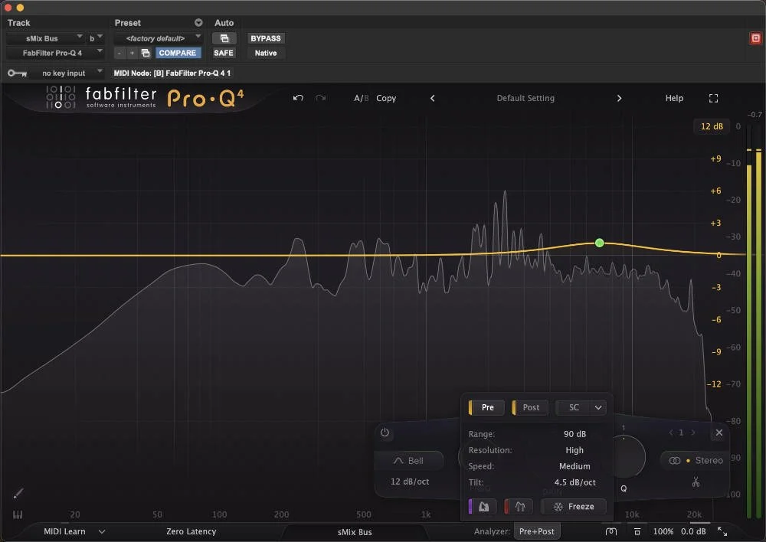Click the previous preset minus button
Screen dimensions: 766x542
pos(119,53)
